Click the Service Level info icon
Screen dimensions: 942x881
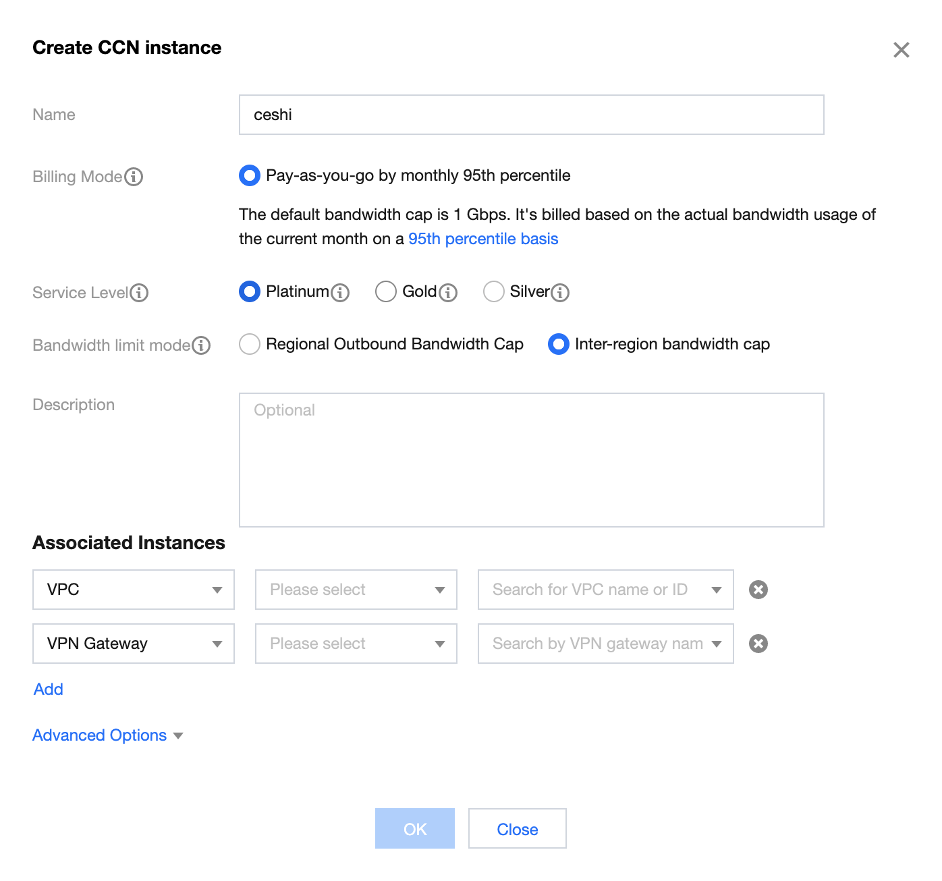(x=139, y=293)
